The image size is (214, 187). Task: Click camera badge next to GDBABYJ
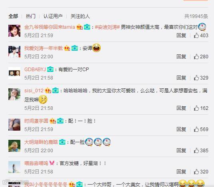tap(50, 69)
